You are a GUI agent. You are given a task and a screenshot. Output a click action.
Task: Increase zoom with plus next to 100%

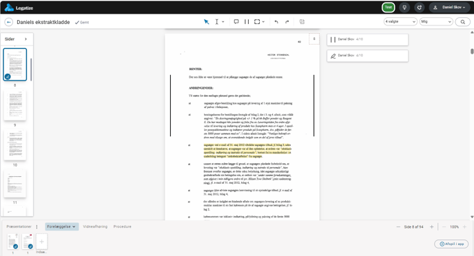464,226
